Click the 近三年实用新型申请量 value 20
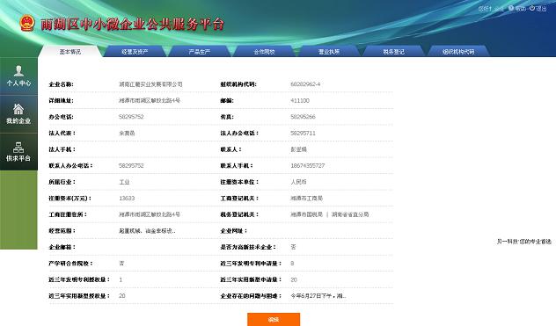 click(x=294, y=279)
